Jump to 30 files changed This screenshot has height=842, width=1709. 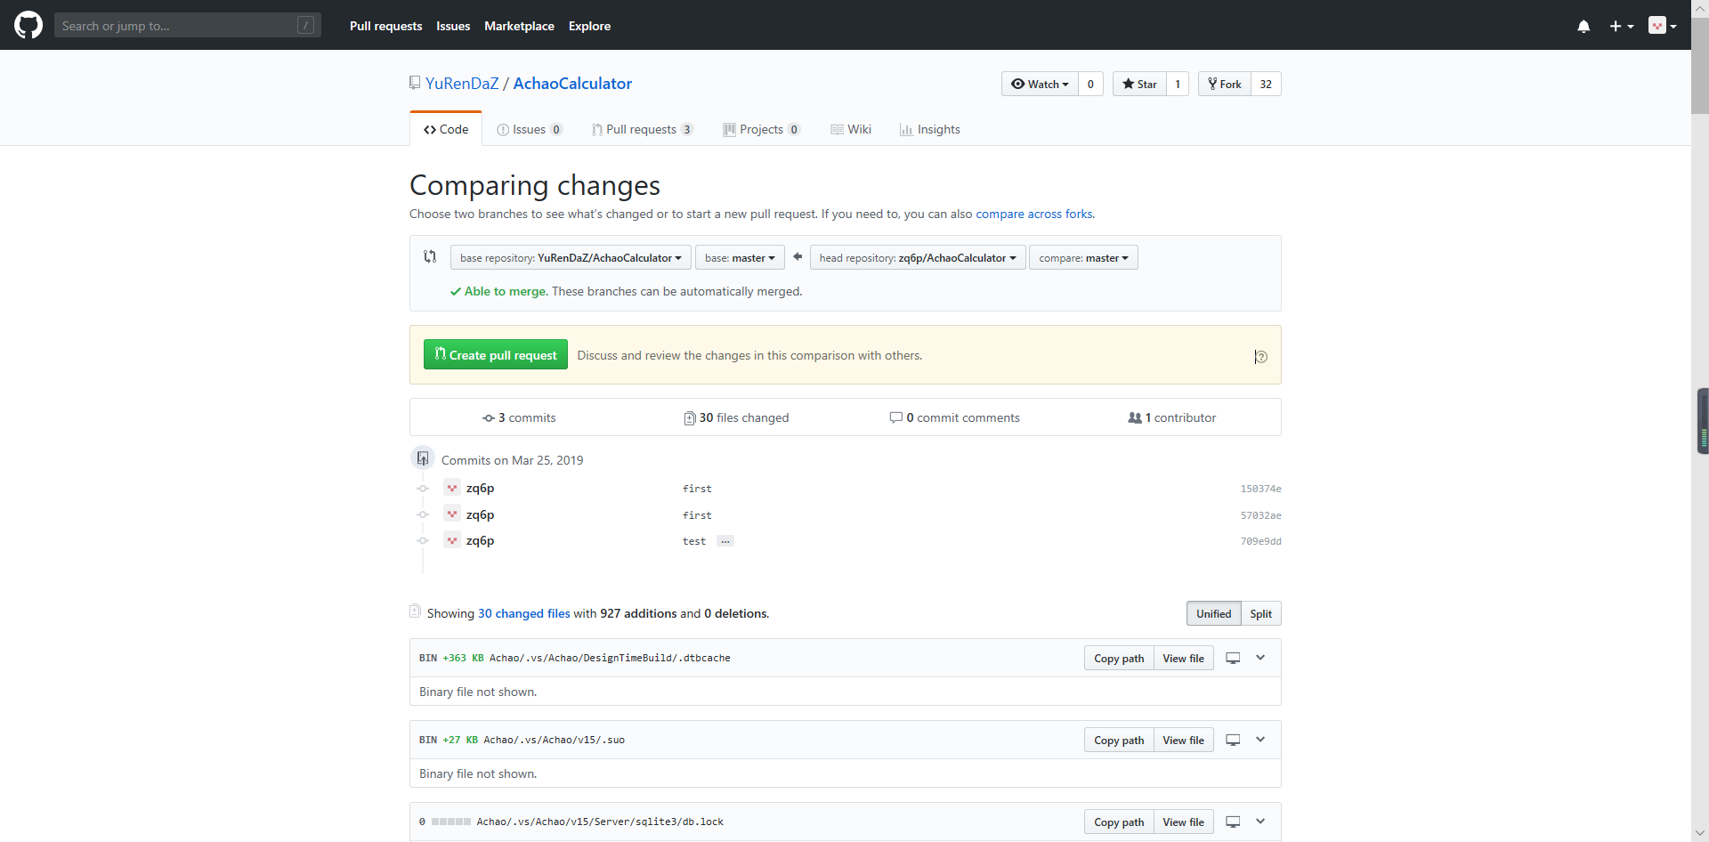click(x=736, y=417)
